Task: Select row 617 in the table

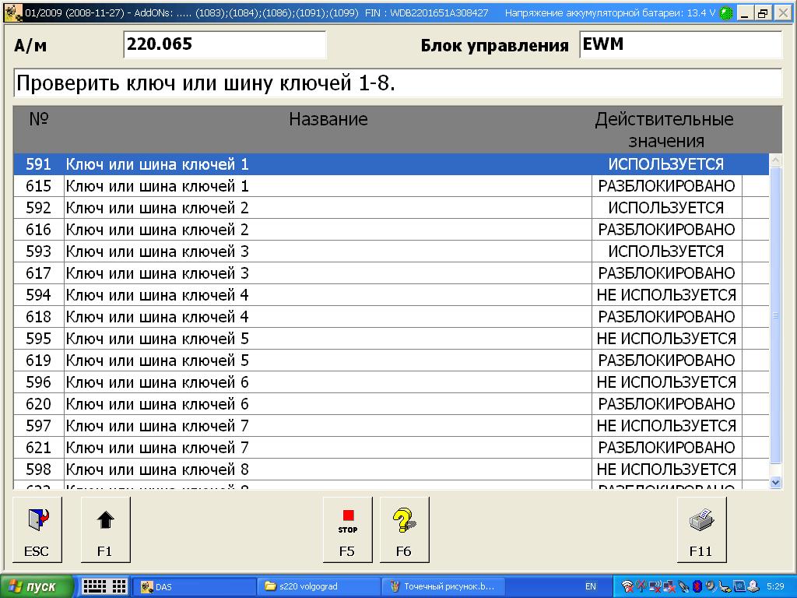Action: click(x=391, y=273)
